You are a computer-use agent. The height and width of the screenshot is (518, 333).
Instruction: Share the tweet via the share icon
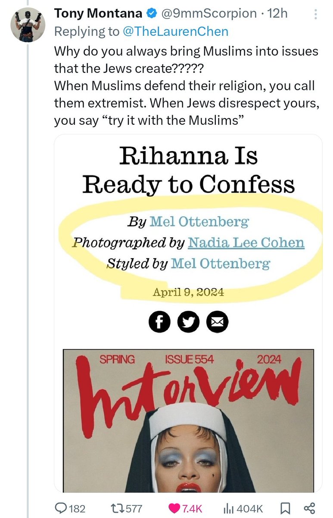tap(308, 508)
